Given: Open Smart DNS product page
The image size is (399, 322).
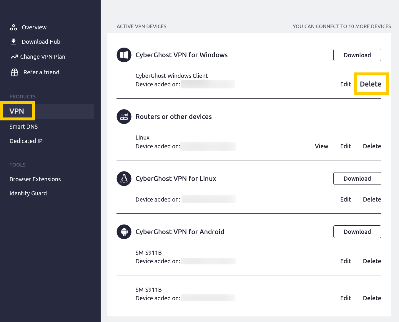Looking at the screenshot, I should (24, 127).
